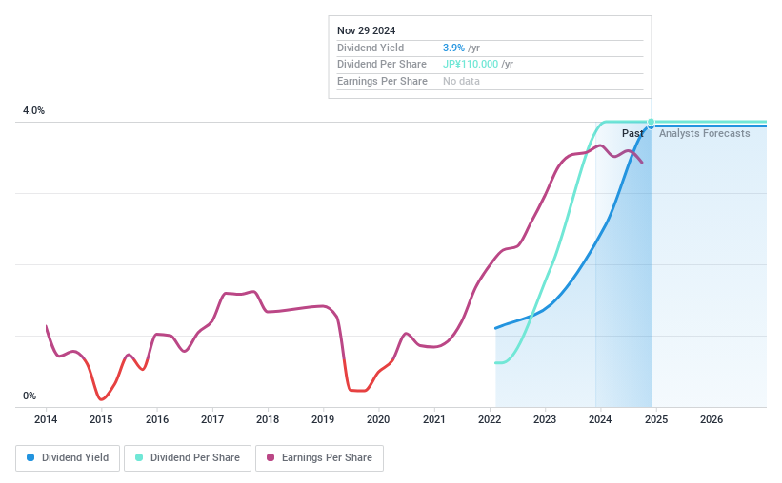Click the blue Dividend Yield legend dot
Screen dimensions: 782x483
[x=31, y=457]
